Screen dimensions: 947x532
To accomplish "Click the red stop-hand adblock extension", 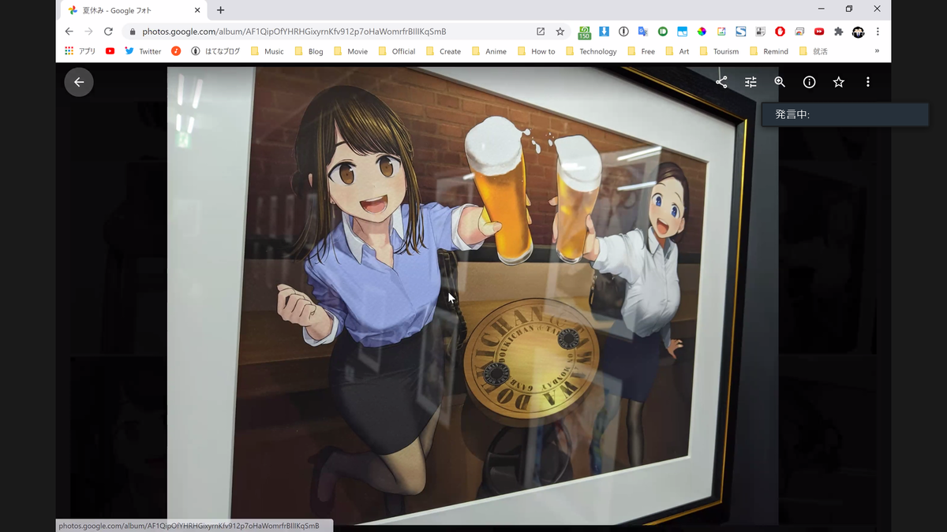I will coord(780,32).
